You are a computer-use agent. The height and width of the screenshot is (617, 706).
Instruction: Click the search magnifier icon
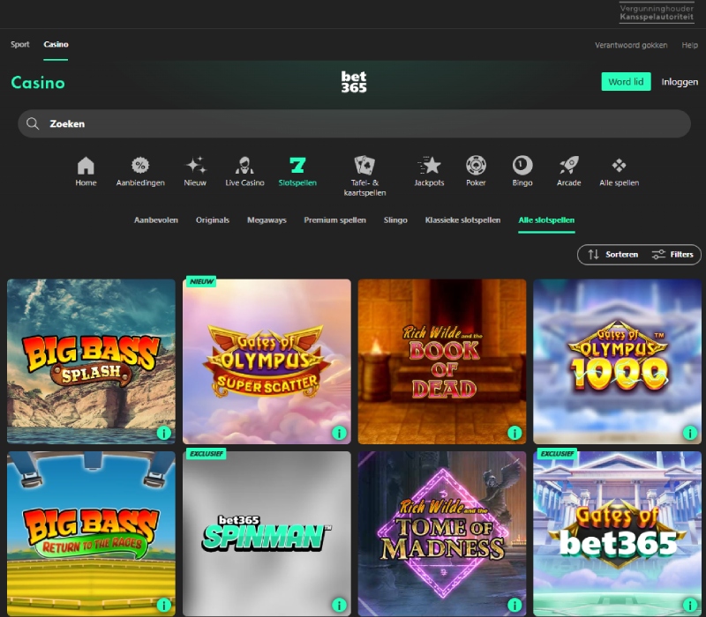(33, 123)
